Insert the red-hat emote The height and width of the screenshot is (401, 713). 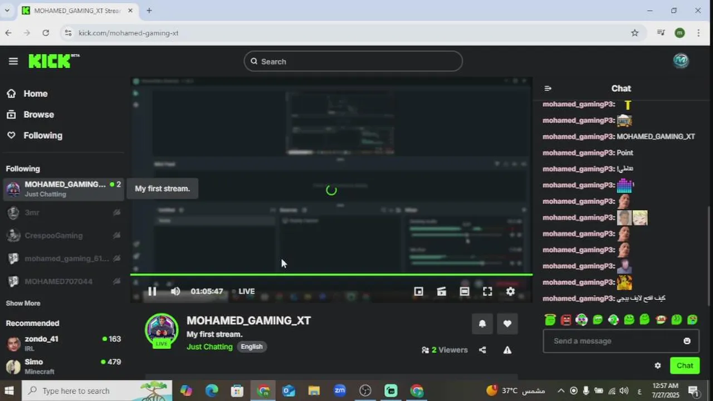[x=661, y=320]
